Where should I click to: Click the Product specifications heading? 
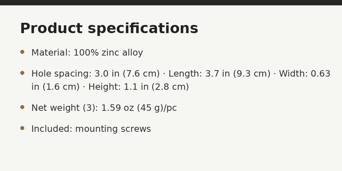click(109, 28)
